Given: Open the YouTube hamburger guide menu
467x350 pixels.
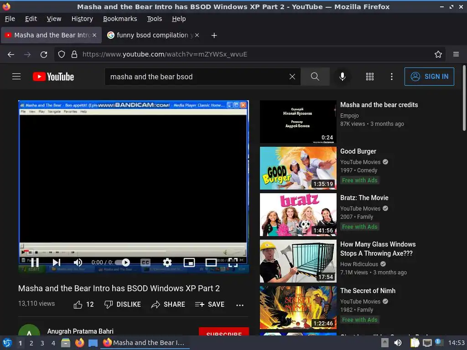Looking at the screenshot, I should 16,77.
